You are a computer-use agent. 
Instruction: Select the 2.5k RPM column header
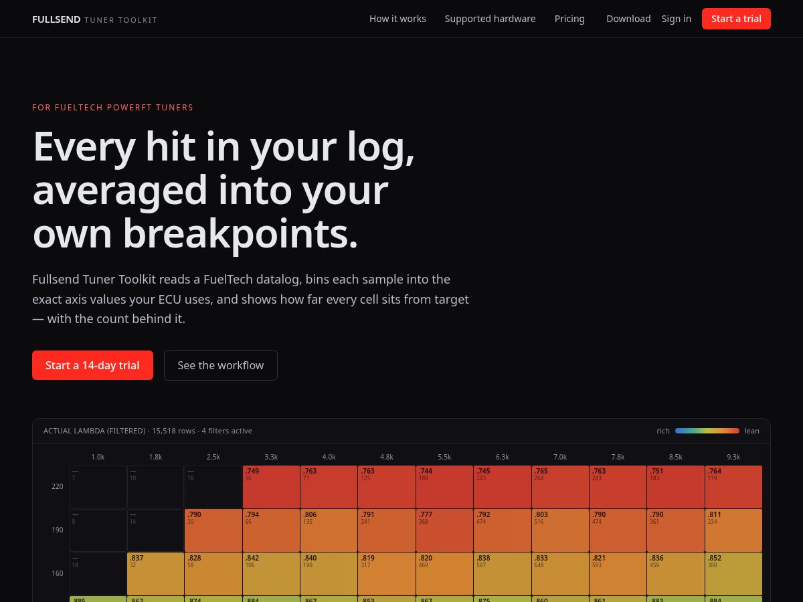(x=213, y=457)
